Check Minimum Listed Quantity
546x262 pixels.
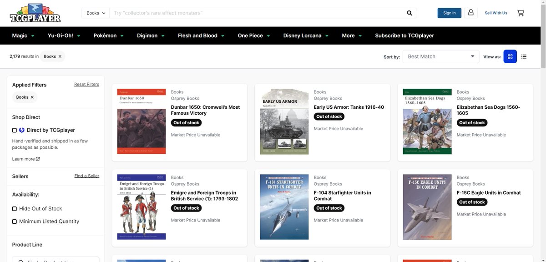[x=15, y=222]
